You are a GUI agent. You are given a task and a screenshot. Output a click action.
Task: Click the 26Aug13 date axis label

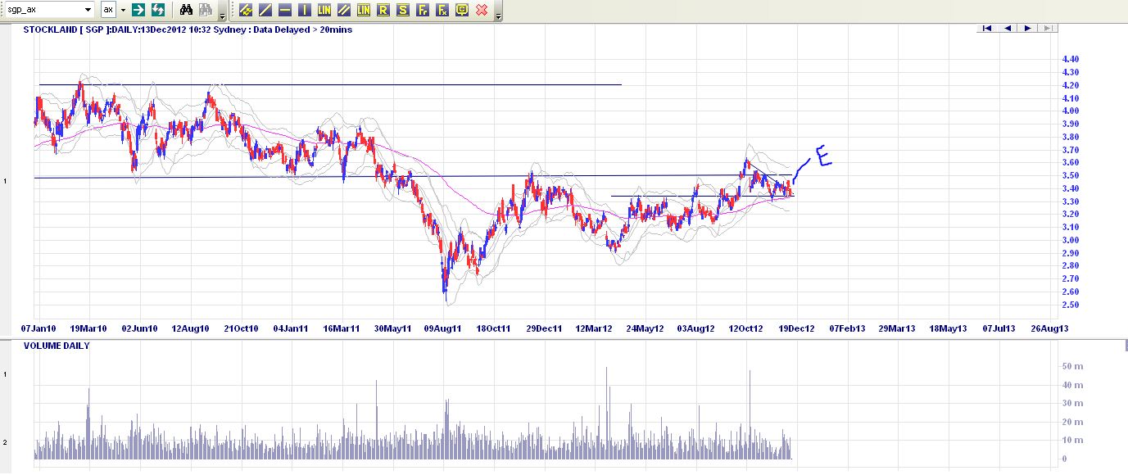pos(1049,328)
